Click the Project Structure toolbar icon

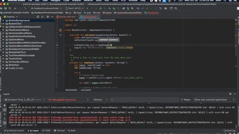coord(166,8)
